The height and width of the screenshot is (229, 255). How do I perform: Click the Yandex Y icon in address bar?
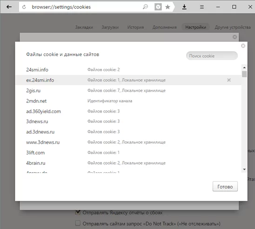point(158,7)
